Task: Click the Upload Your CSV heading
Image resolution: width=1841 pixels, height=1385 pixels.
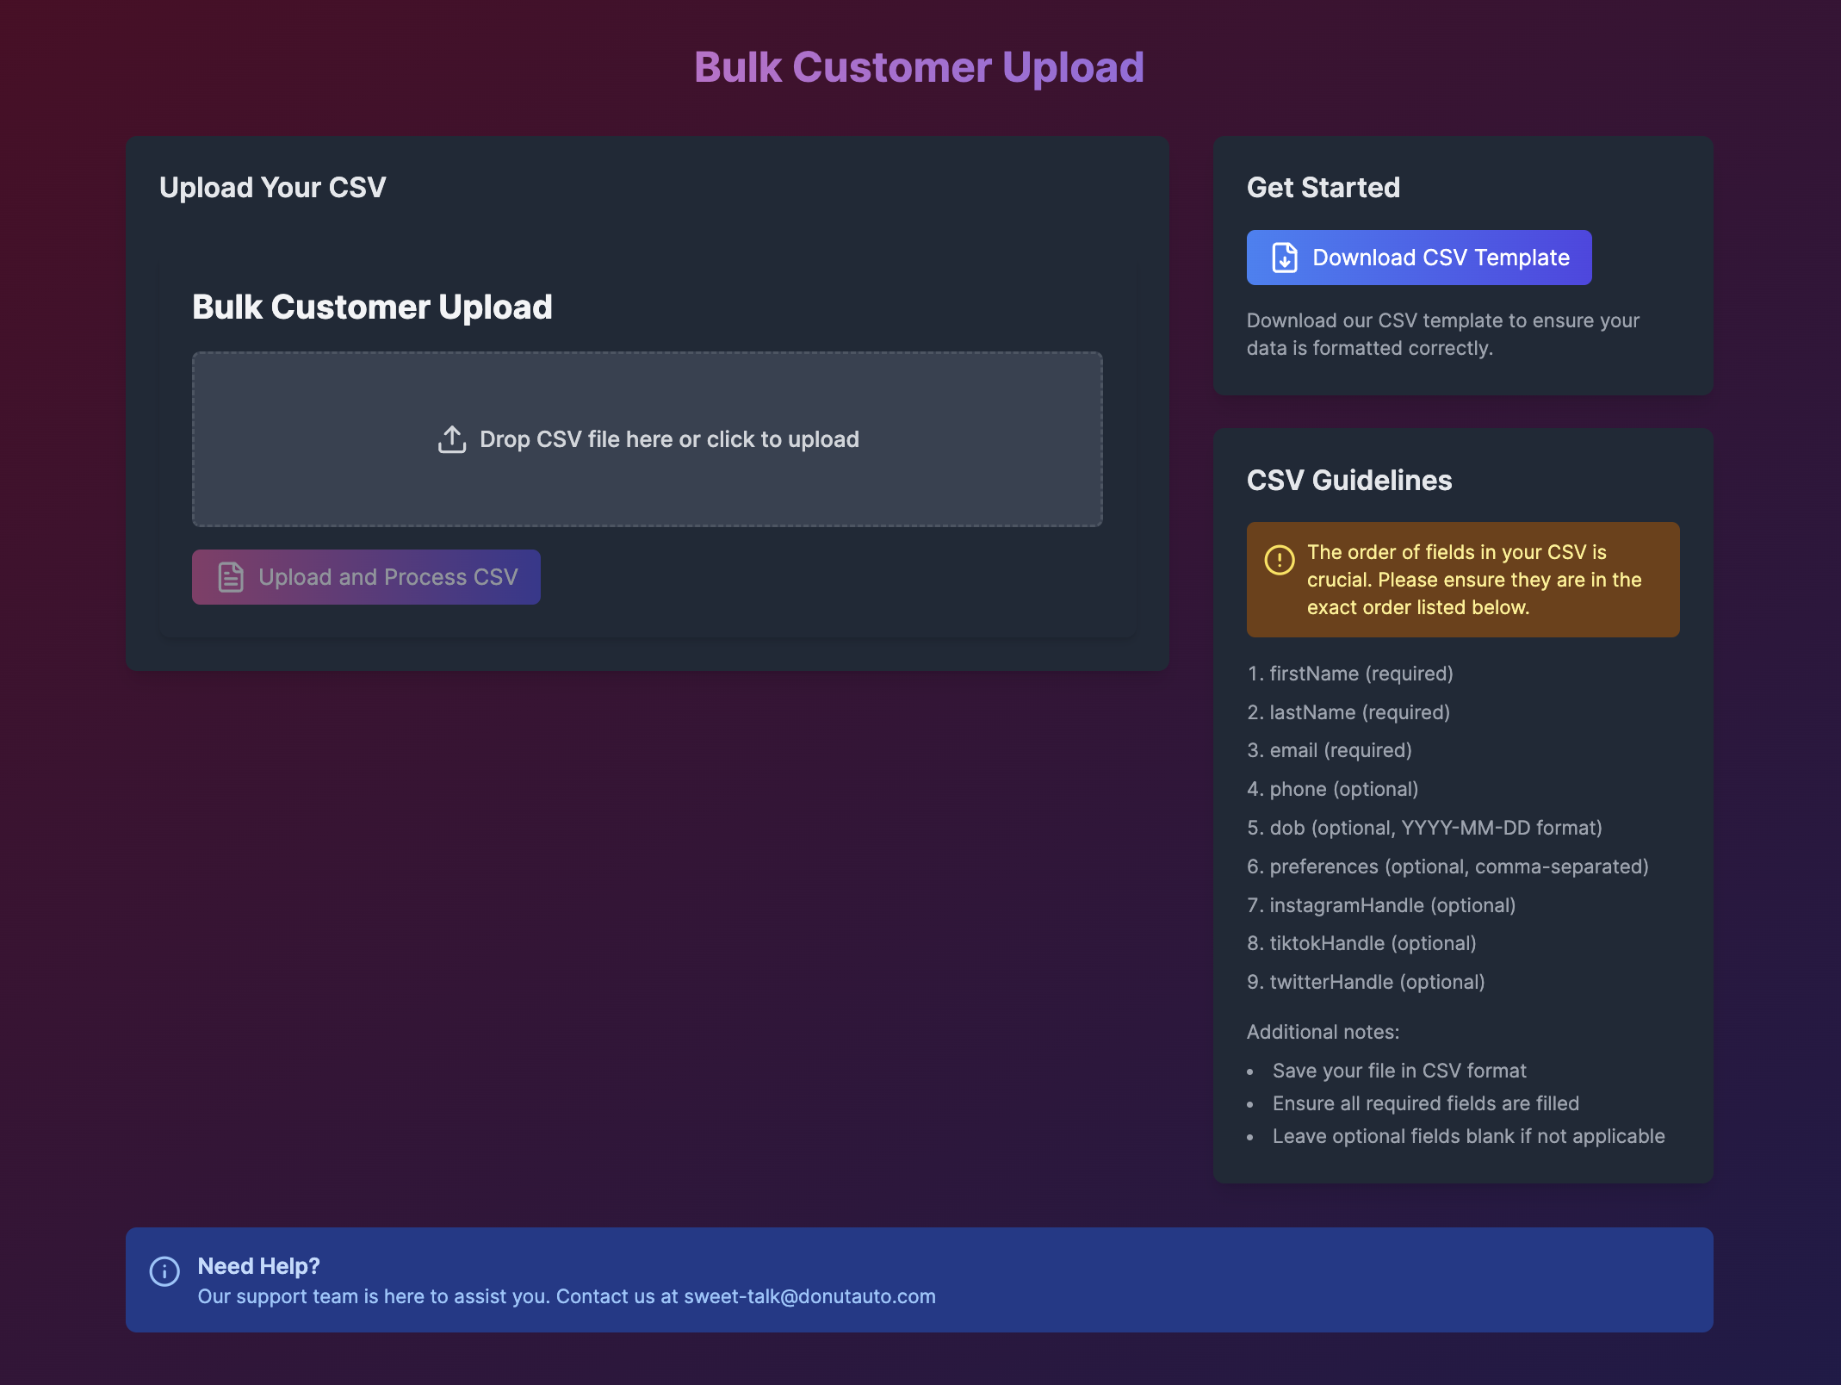Action: (x=272, y=187)
